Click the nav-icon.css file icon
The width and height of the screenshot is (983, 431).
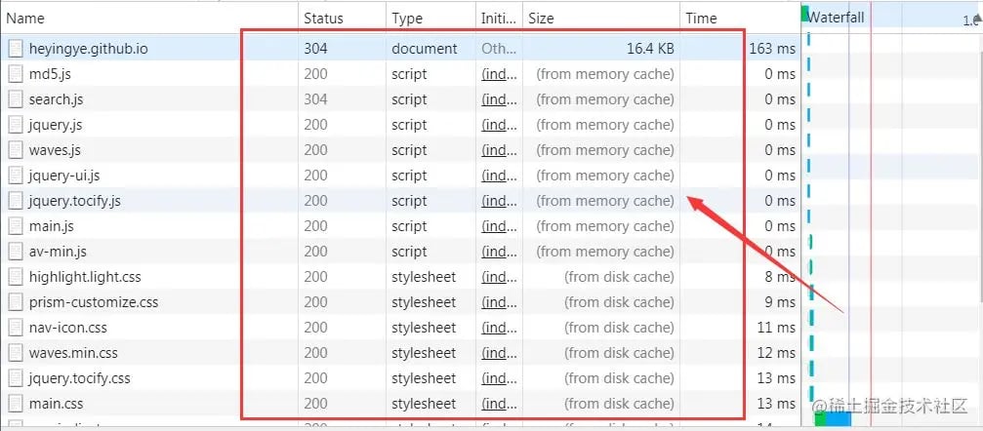(16, 327)
